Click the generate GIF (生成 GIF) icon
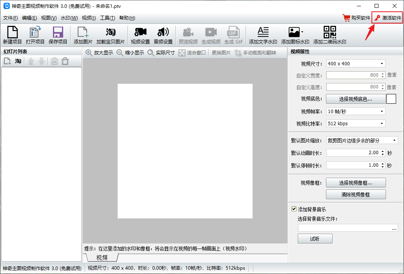The width and height of the screenshot is (404, 274). coord(234,35)
